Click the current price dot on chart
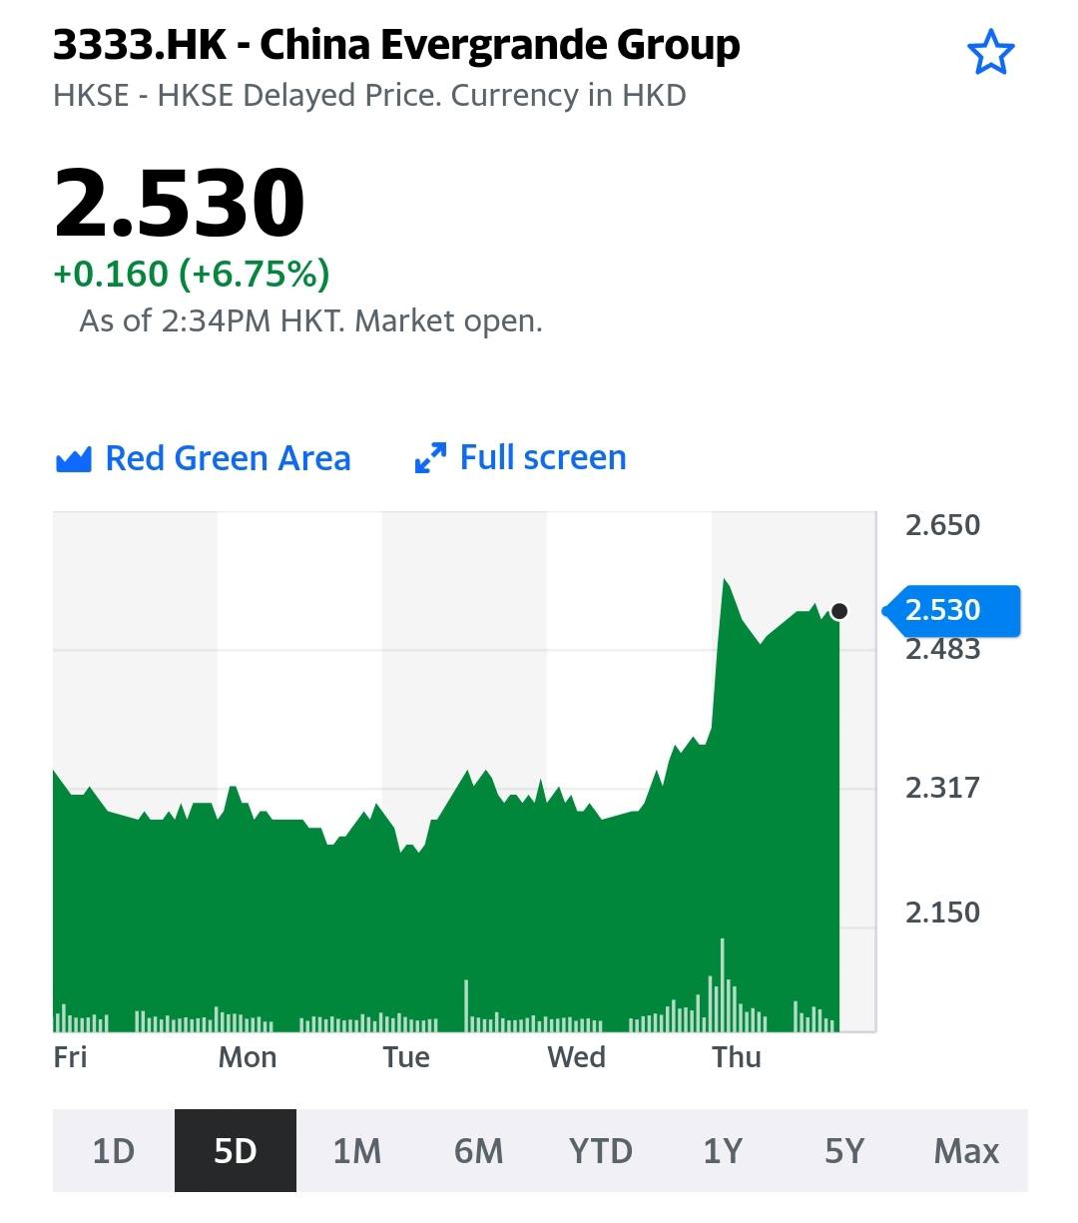The width and height of the screenshot is (1078, 1223). [839, 611]
